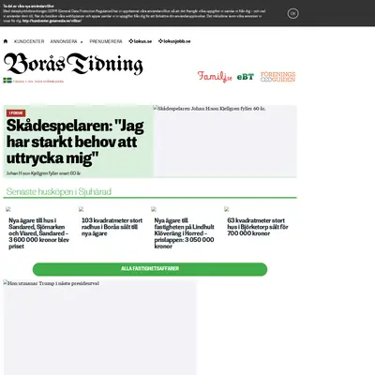This screenshot has height=375, width=375.
Task: Click the Borås Tidning logo
Action: coord(73,64)
